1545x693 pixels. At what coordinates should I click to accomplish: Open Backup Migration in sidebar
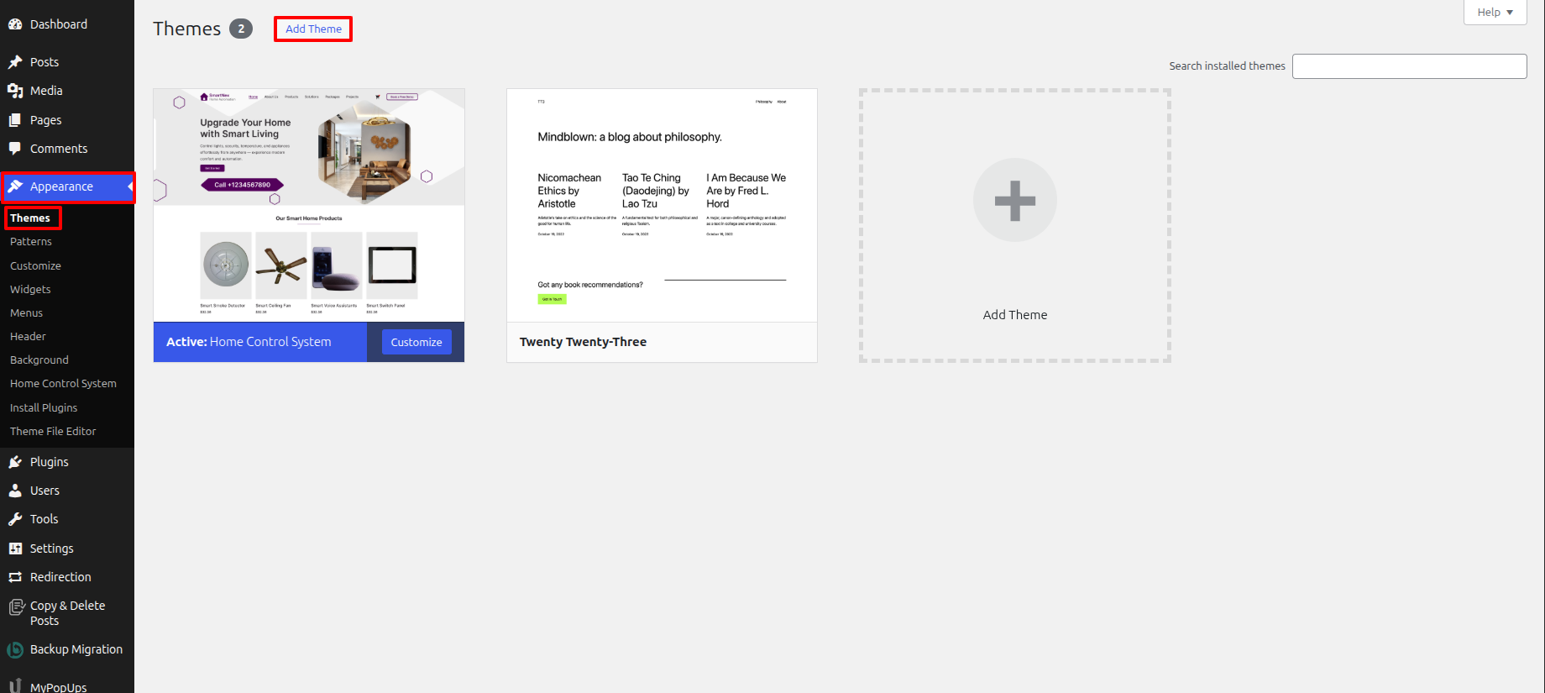tap(76, 649)
